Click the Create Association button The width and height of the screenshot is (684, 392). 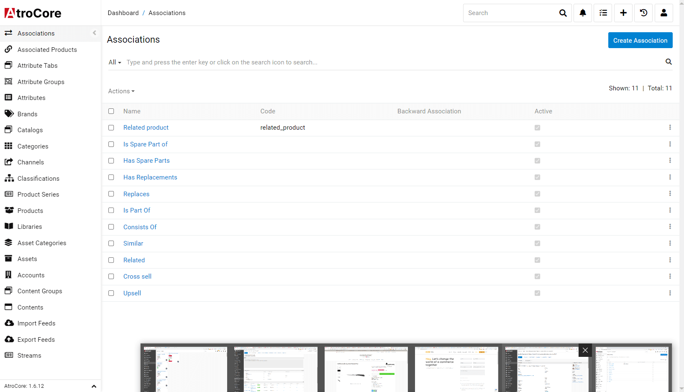[x=640, y=41]
